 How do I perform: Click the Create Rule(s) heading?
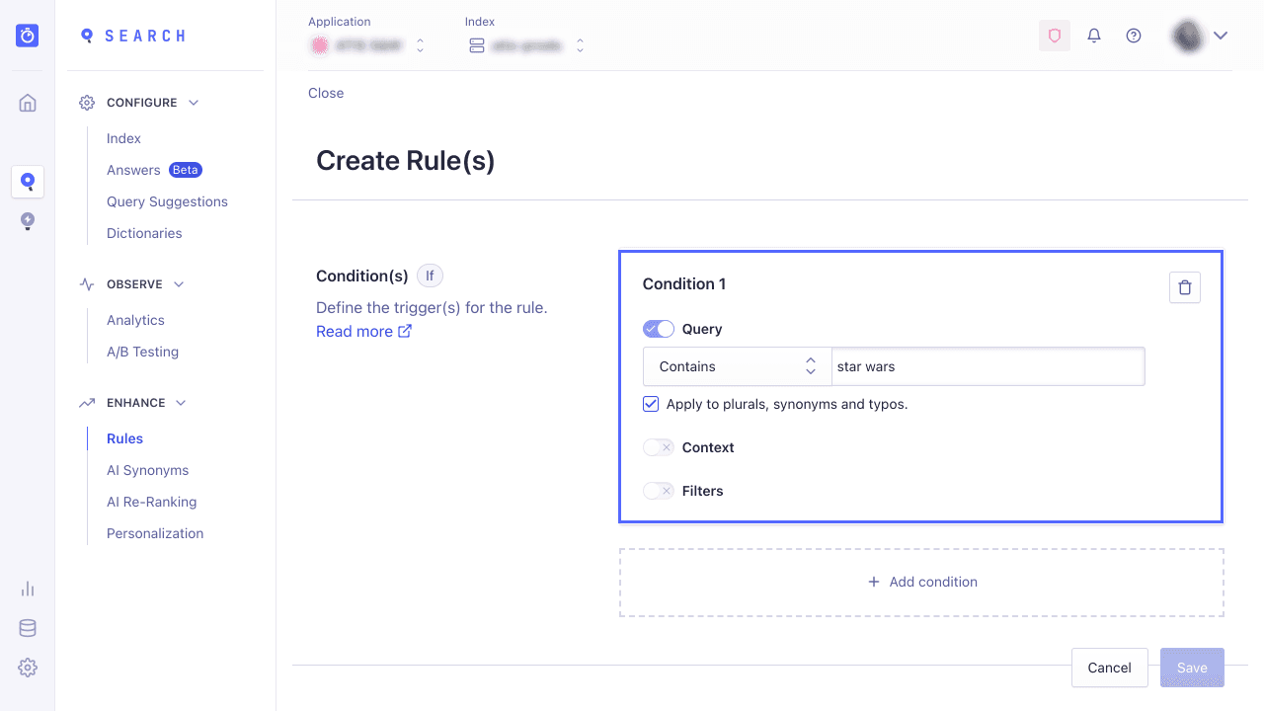[x=406, y=161]
